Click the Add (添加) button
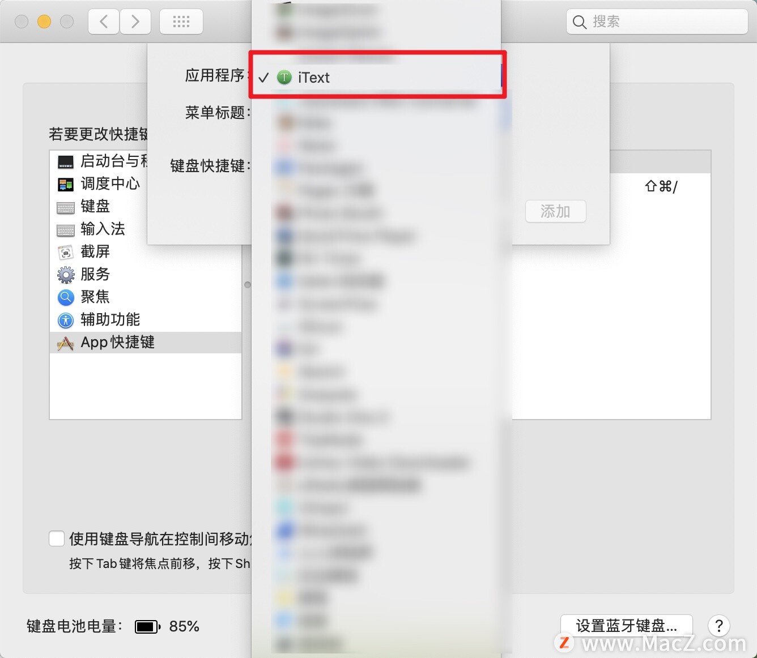 coord(555,211)
